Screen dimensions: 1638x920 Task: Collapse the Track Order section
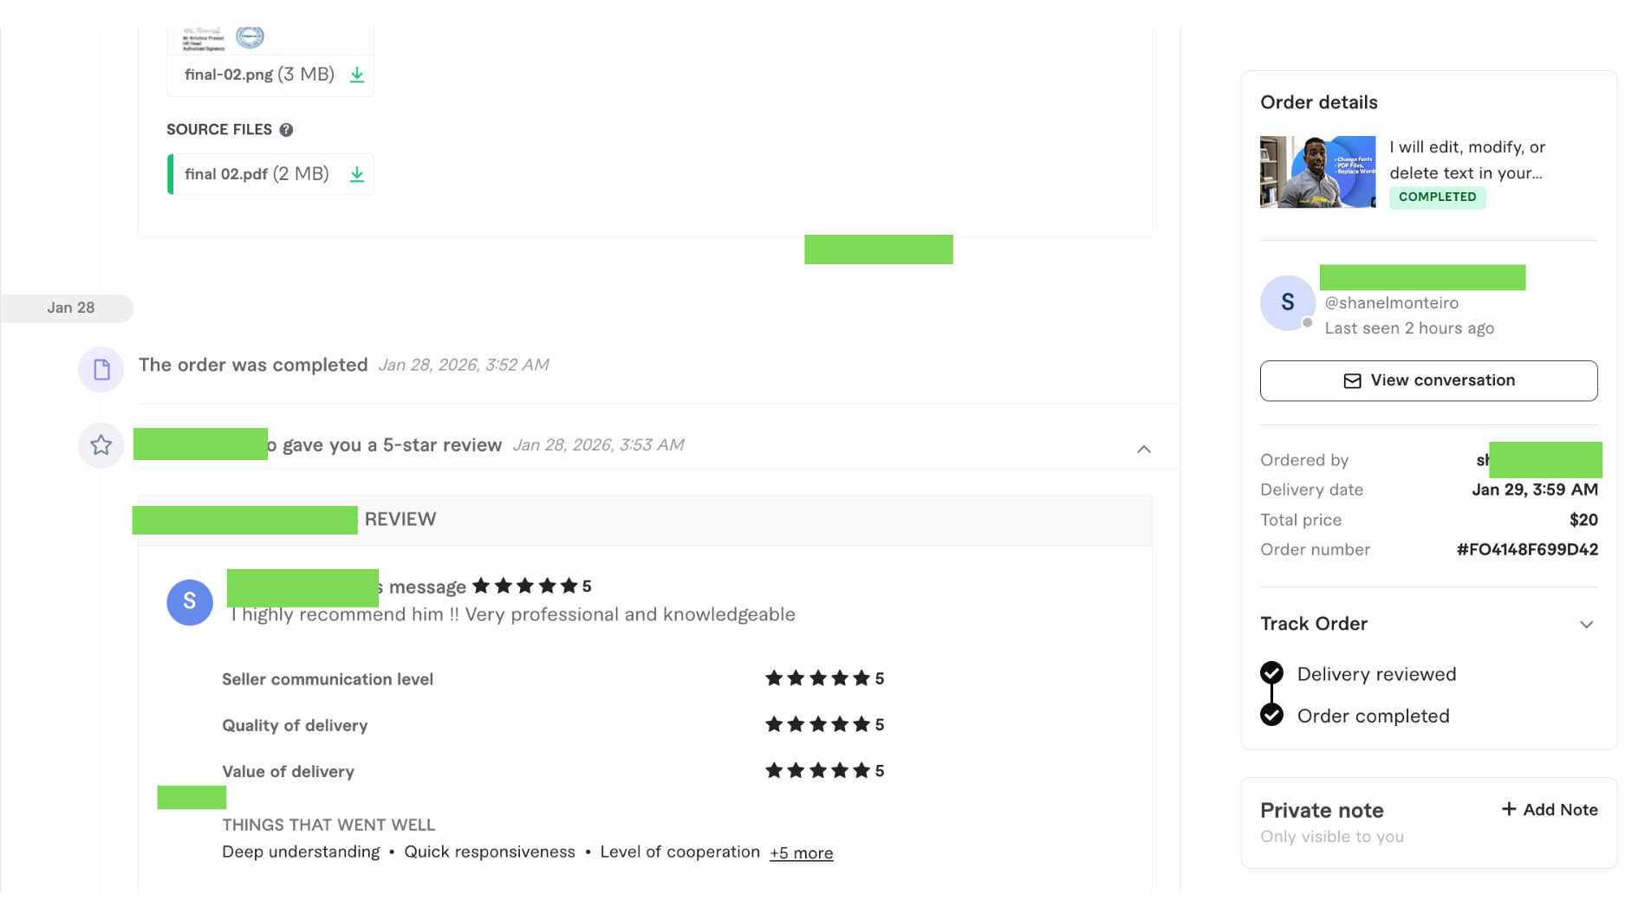point(1586,625)
